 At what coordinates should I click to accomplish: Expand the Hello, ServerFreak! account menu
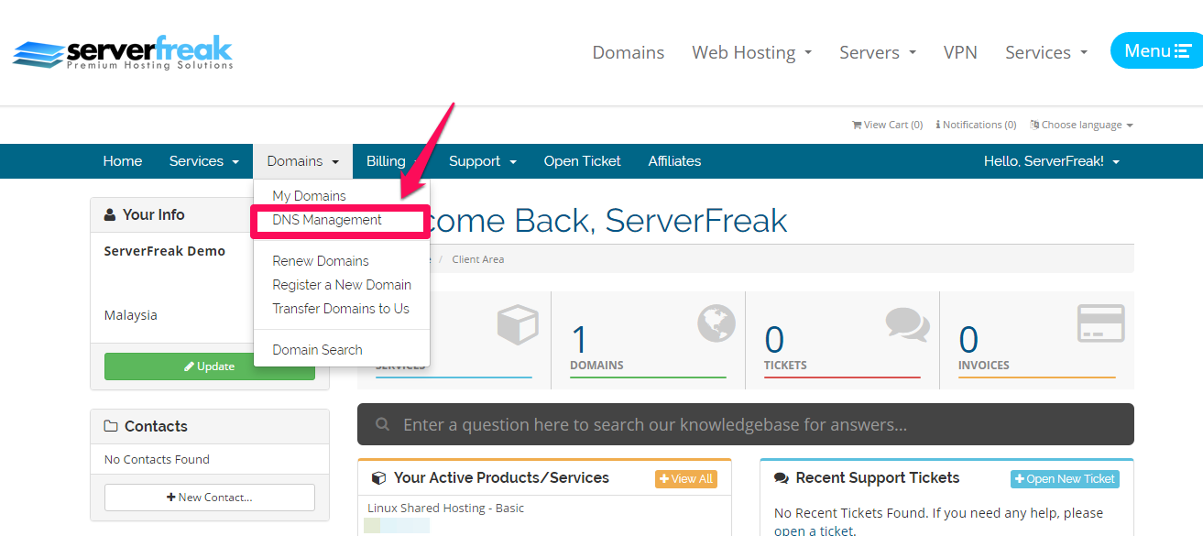[1052, 161]
